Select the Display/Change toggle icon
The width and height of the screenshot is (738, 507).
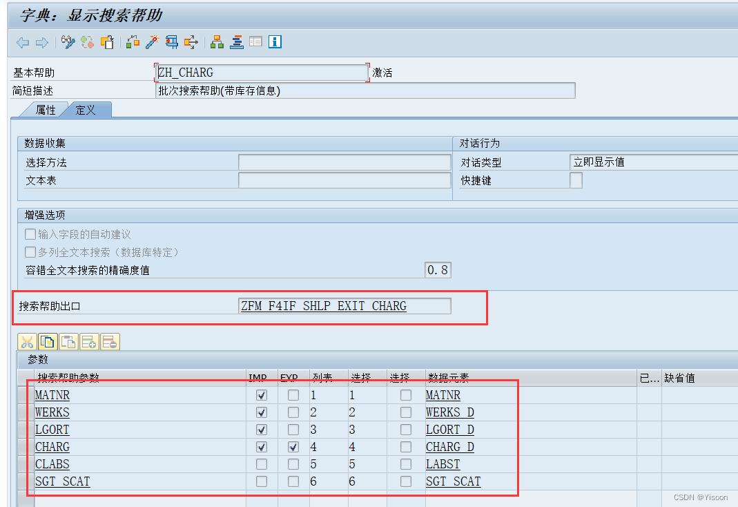68,42
